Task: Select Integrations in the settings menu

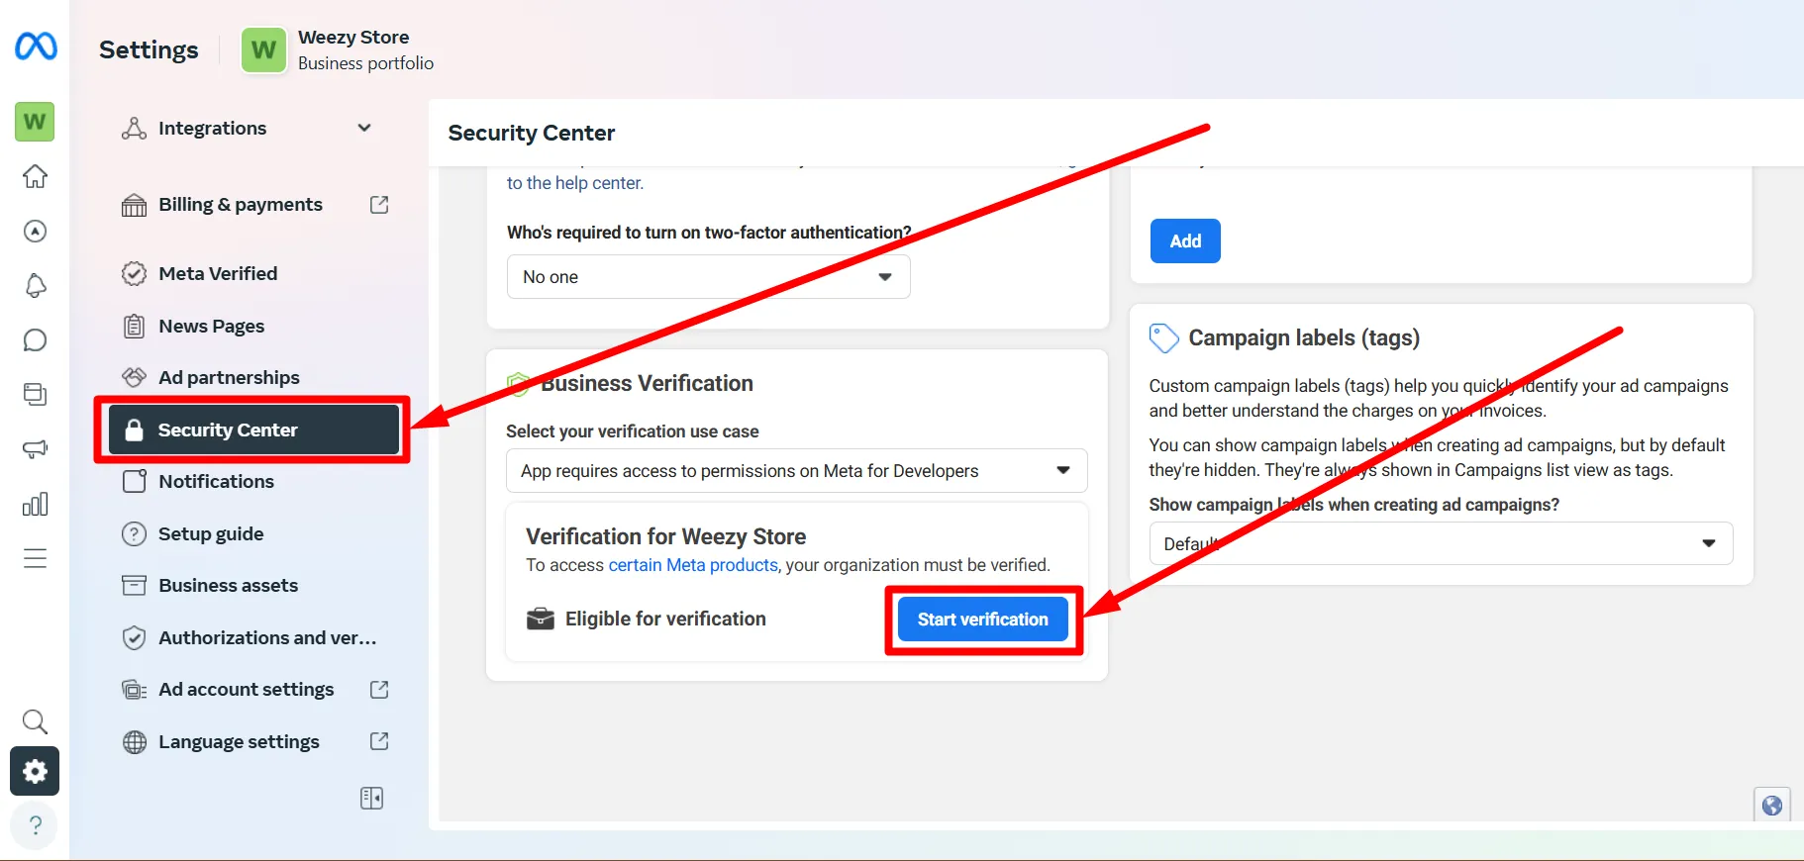Action: 212,129
